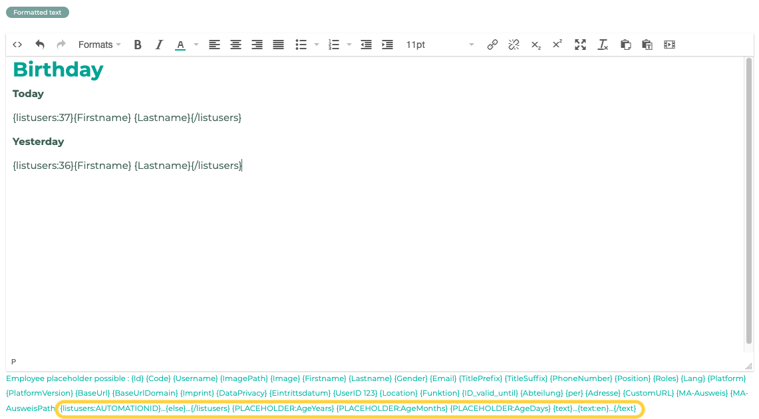
Task: Click the {text}...{text:en}...{/text} placeholder
Action: (x=595, y=408)
